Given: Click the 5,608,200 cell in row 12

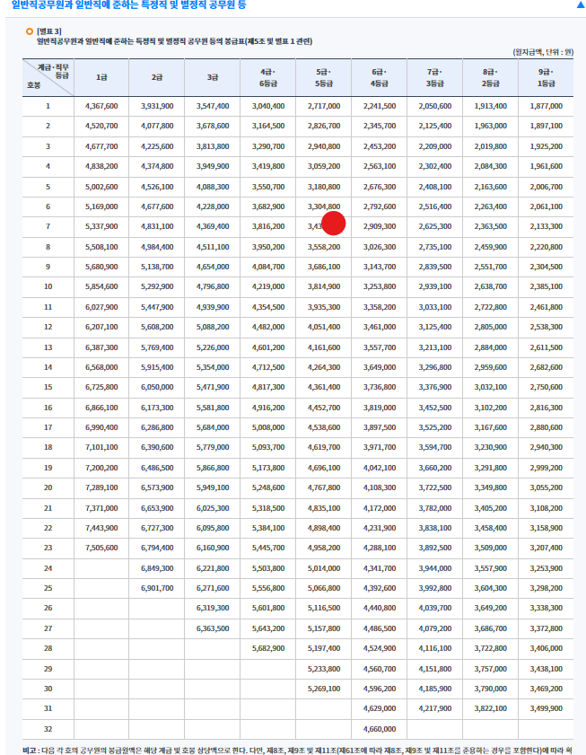Looking at the screenshot, I should pyautogui.click(x=157, y=327).
